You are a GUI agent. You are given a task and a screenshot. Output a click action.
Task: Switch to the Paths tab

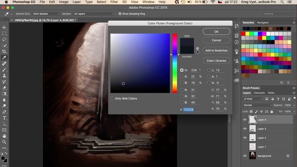point(271,93)
